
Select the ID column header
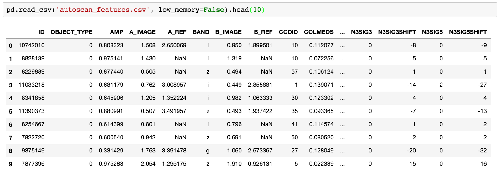tap(41, 32)
